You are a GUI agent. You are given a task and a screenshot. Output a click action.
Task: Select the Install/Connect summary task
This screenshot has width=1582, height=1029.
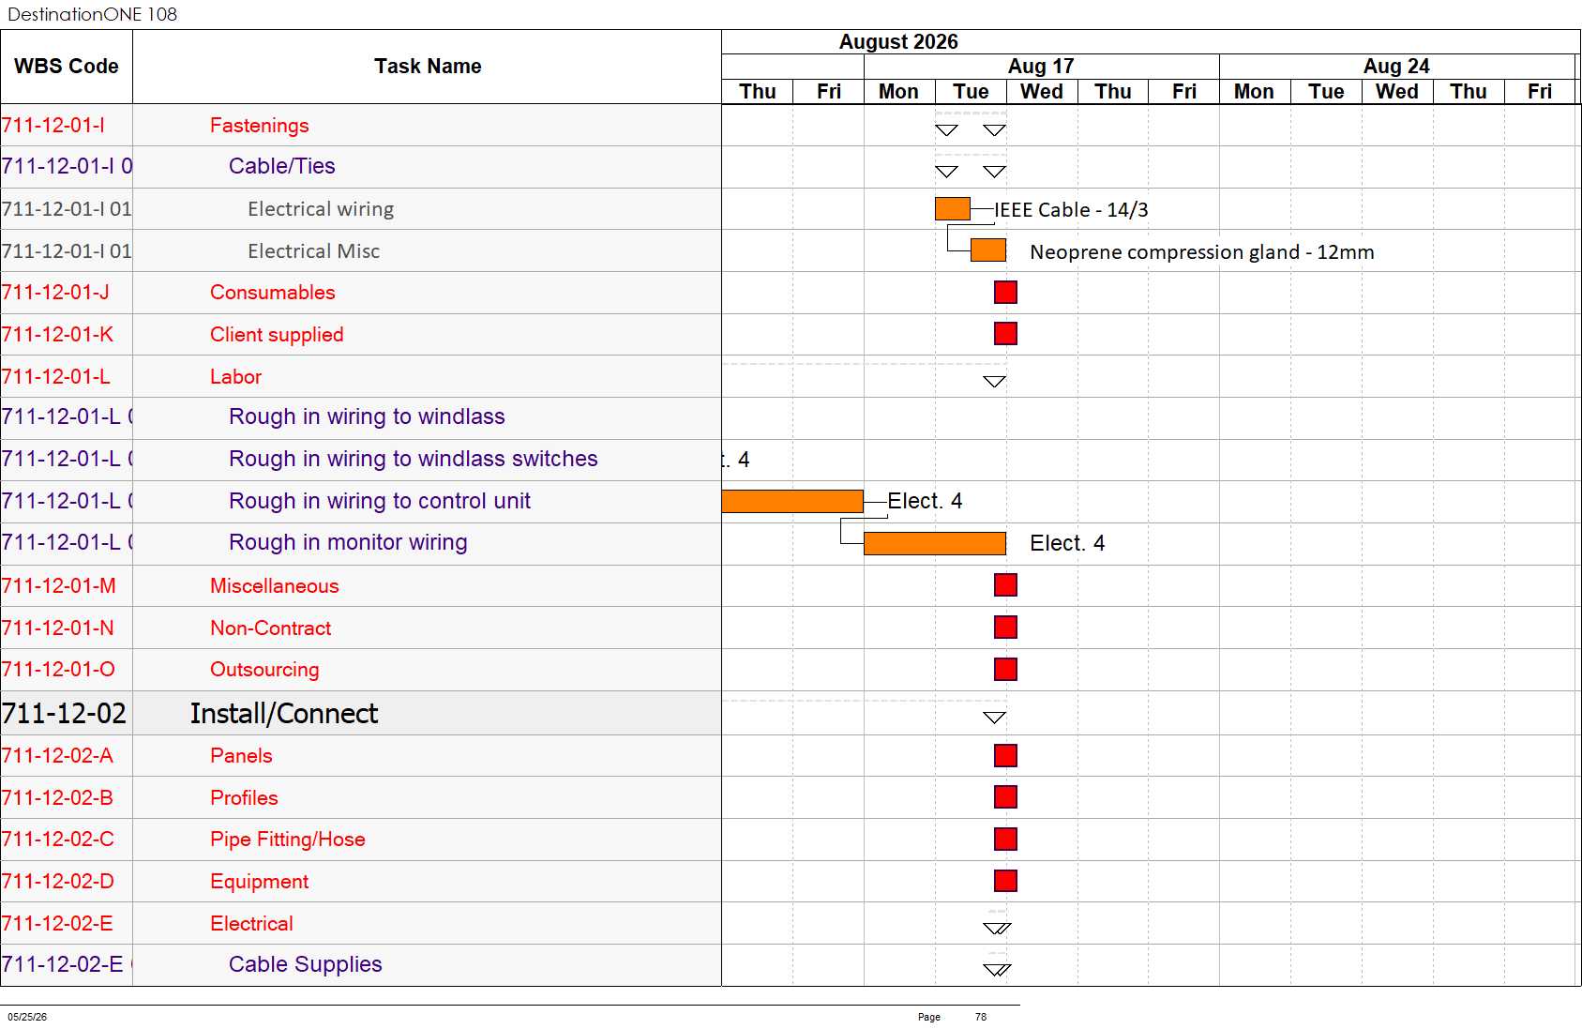(x=284, y=714)
